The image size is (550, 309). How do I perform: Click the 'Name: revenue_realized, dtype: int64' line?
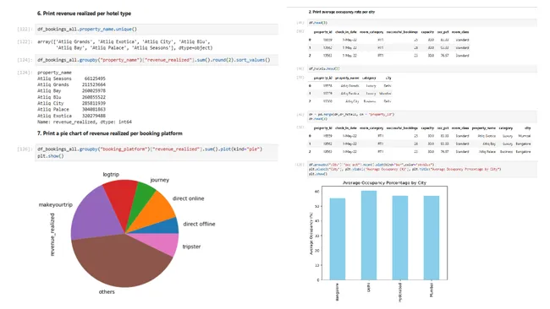[84, 122]
